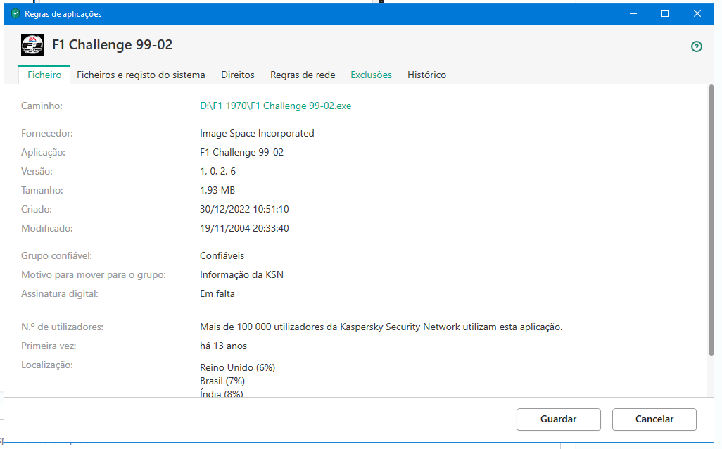Click the 'Fornecedor:' label
722x449 pixels.
[47, 134]
